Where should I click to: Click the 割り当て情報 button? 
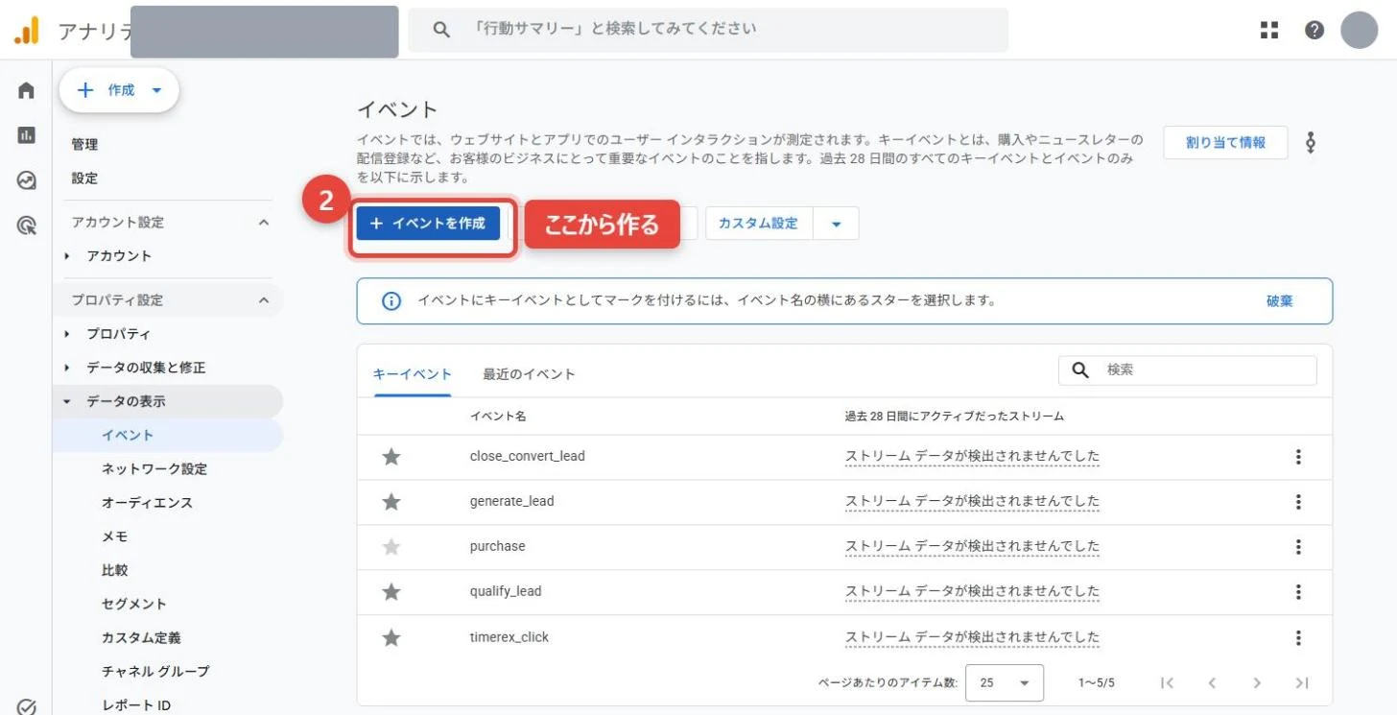(x=1225, y=143)
